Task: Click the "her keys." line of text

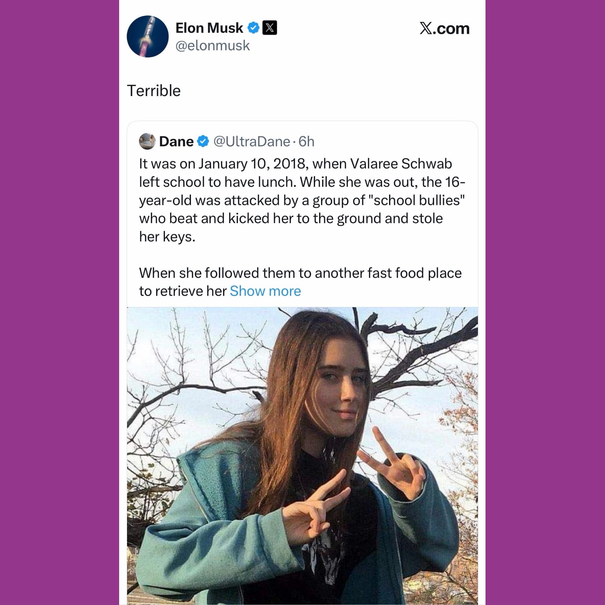Action: coord(167,236)
